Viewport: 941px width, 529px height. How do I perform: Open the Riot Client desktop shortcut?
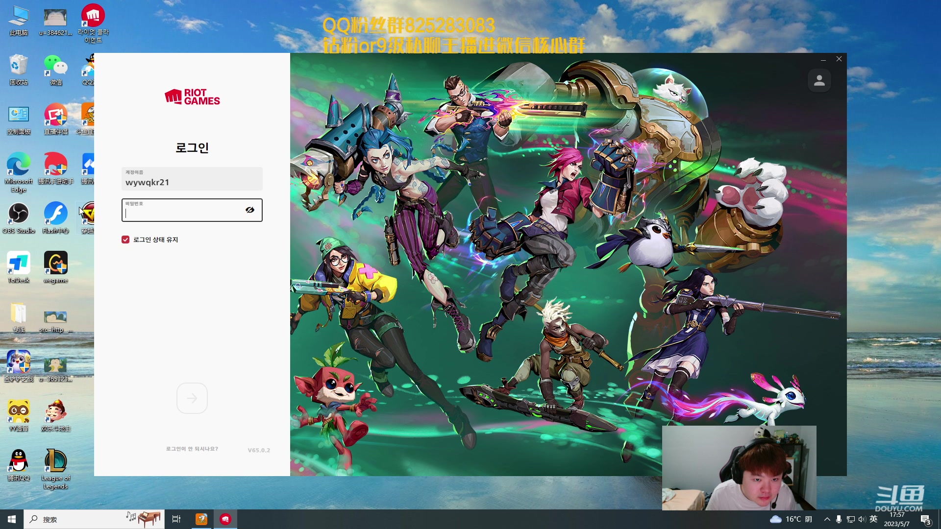tap(93, 24)
